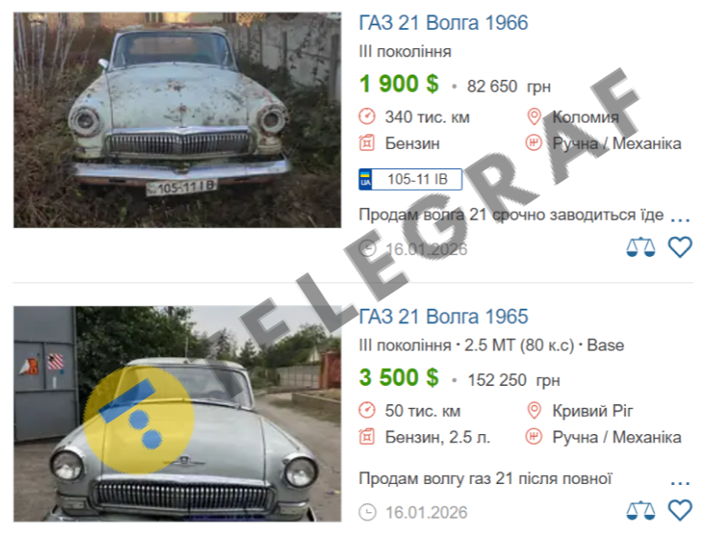The image size is (726, 544).
Task: Click clock icon beside 1965 listing date
Action: (368, 512)
